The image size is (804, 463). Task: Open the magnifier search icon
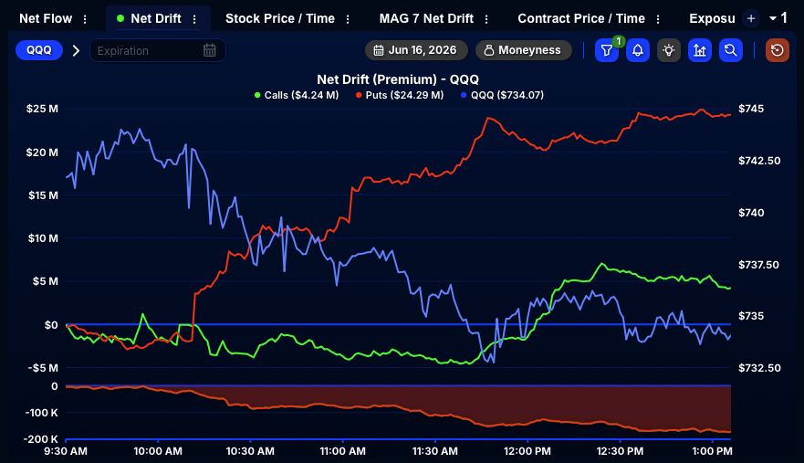(x=731, y=50)
